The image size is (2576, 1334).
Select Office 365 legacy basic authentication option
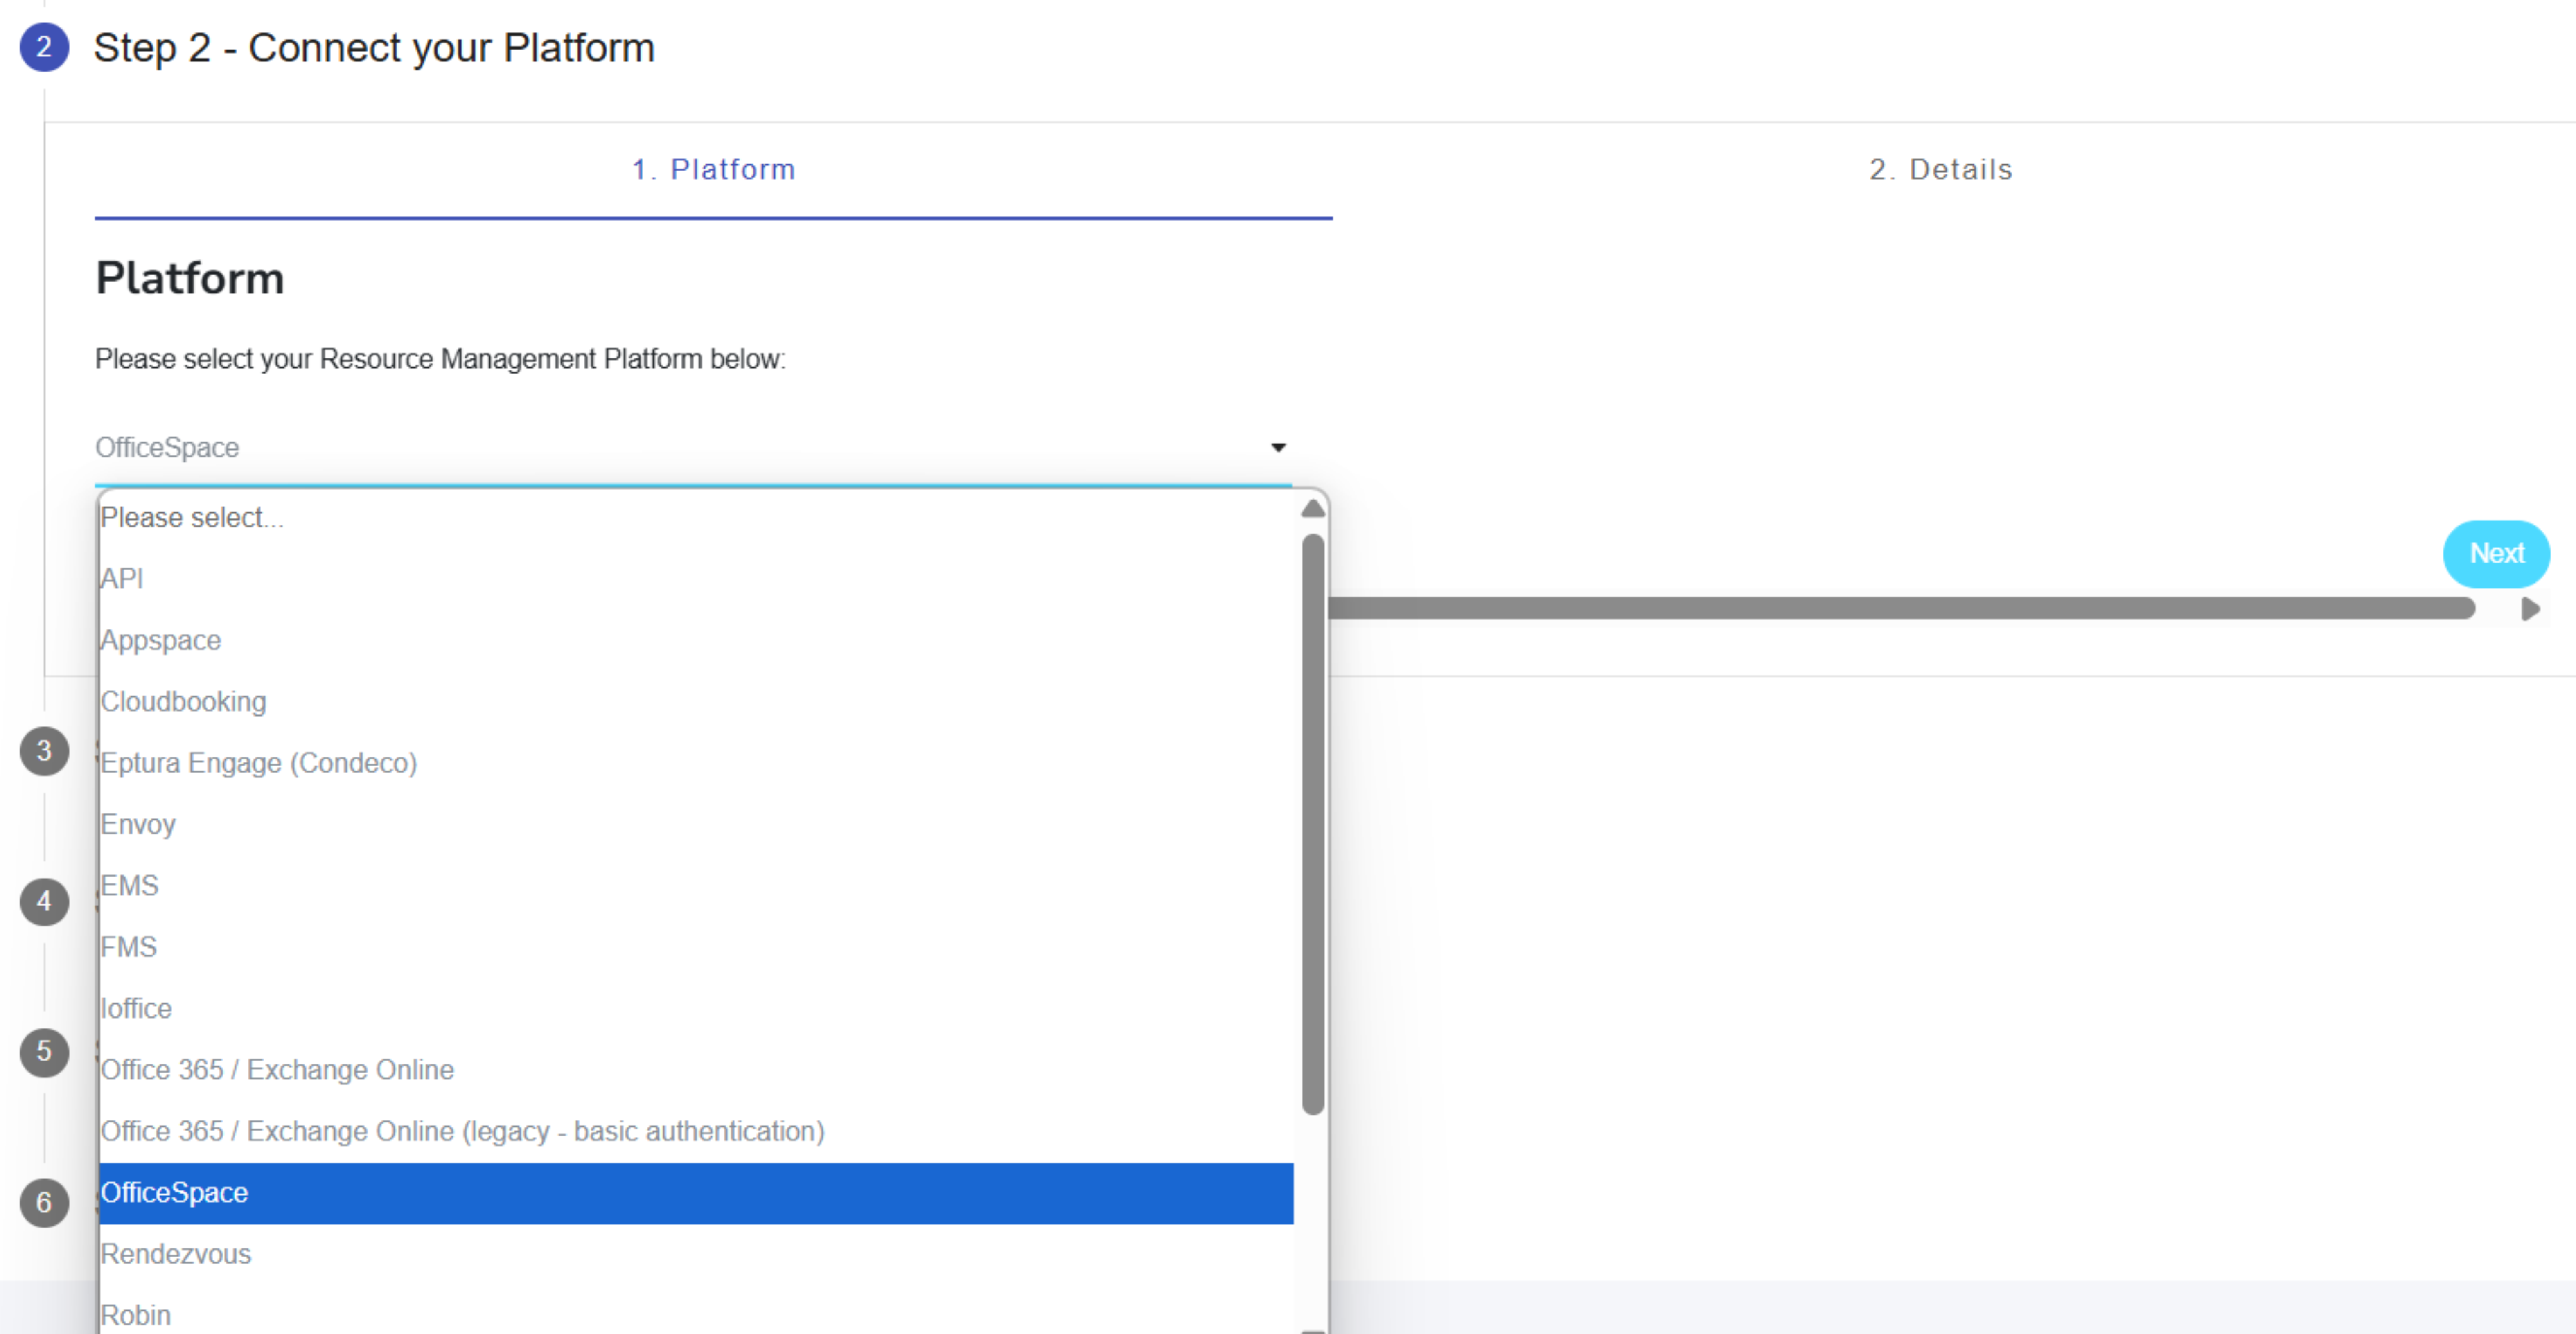[x=696, y=1131]
